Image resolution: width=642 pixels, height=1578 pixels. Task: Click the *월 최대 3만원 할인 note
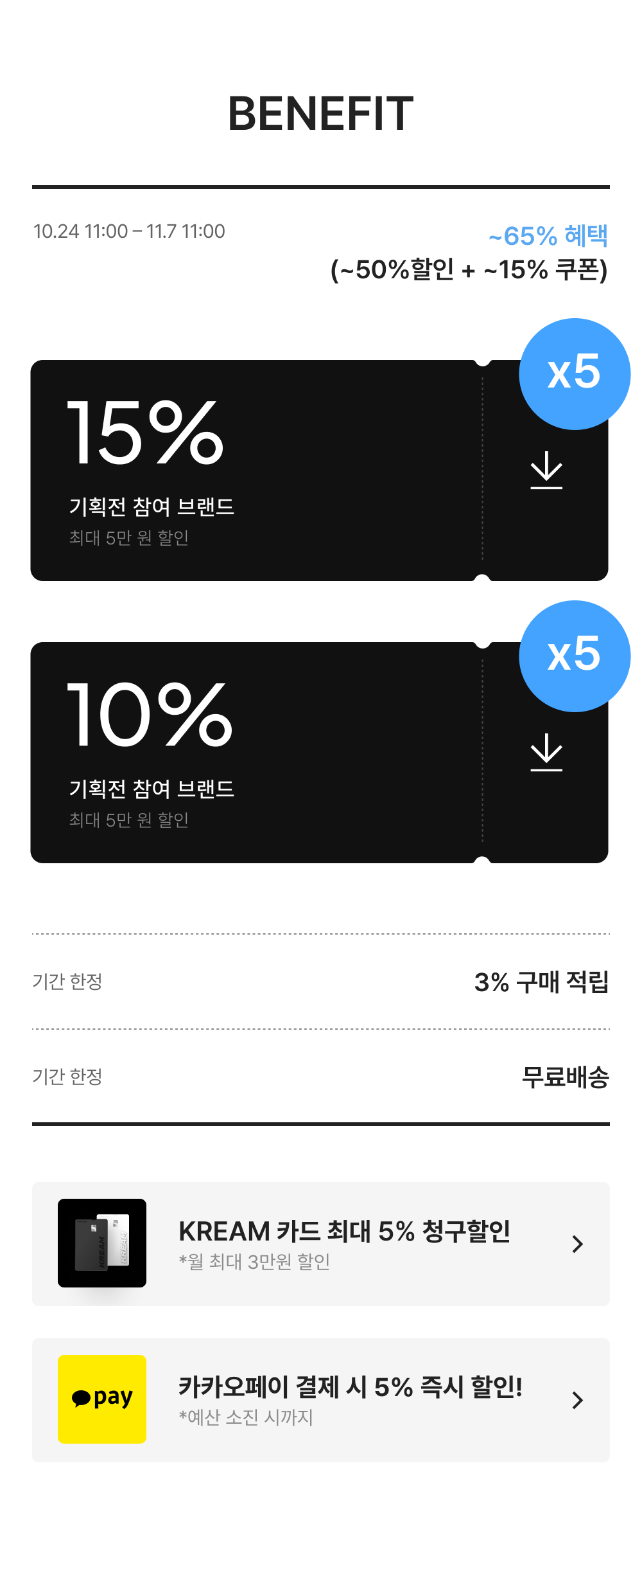[x=254, y=1262]
